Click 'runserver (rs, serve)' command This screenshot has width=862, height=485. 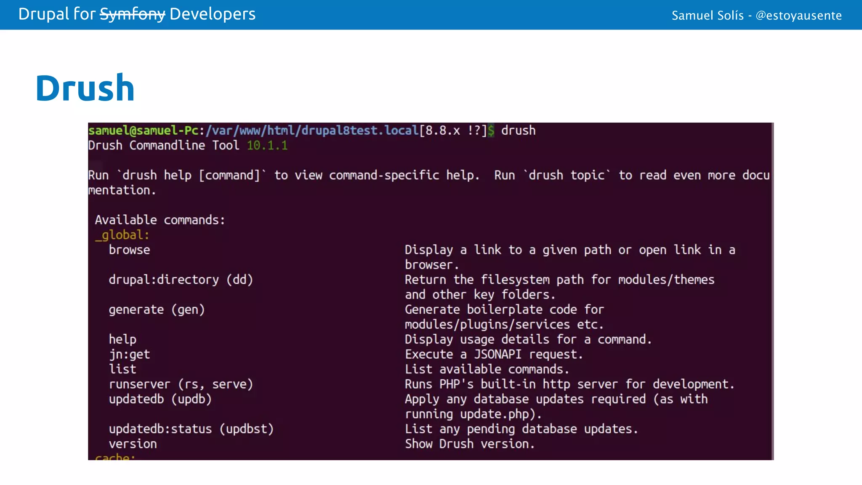pos(181,384)
